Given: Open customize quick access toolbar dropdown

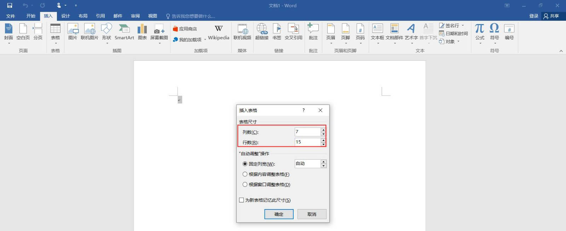Looking at the screenshot, I should pos(76,5).
